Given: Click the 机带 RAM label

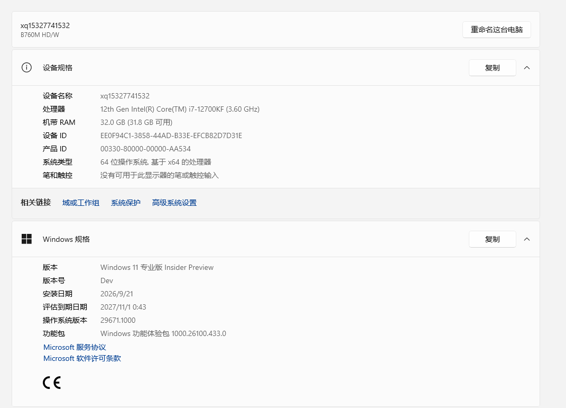Looking at the screenshot, I should 59,123.
